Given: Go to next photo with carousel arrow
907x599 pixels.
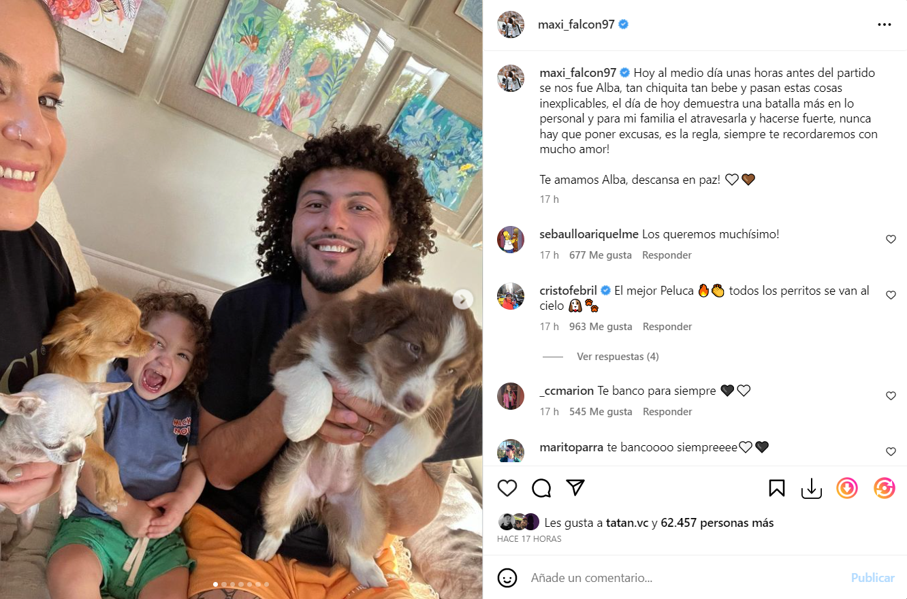Looking at the screenshot, I should click(463, 299).
